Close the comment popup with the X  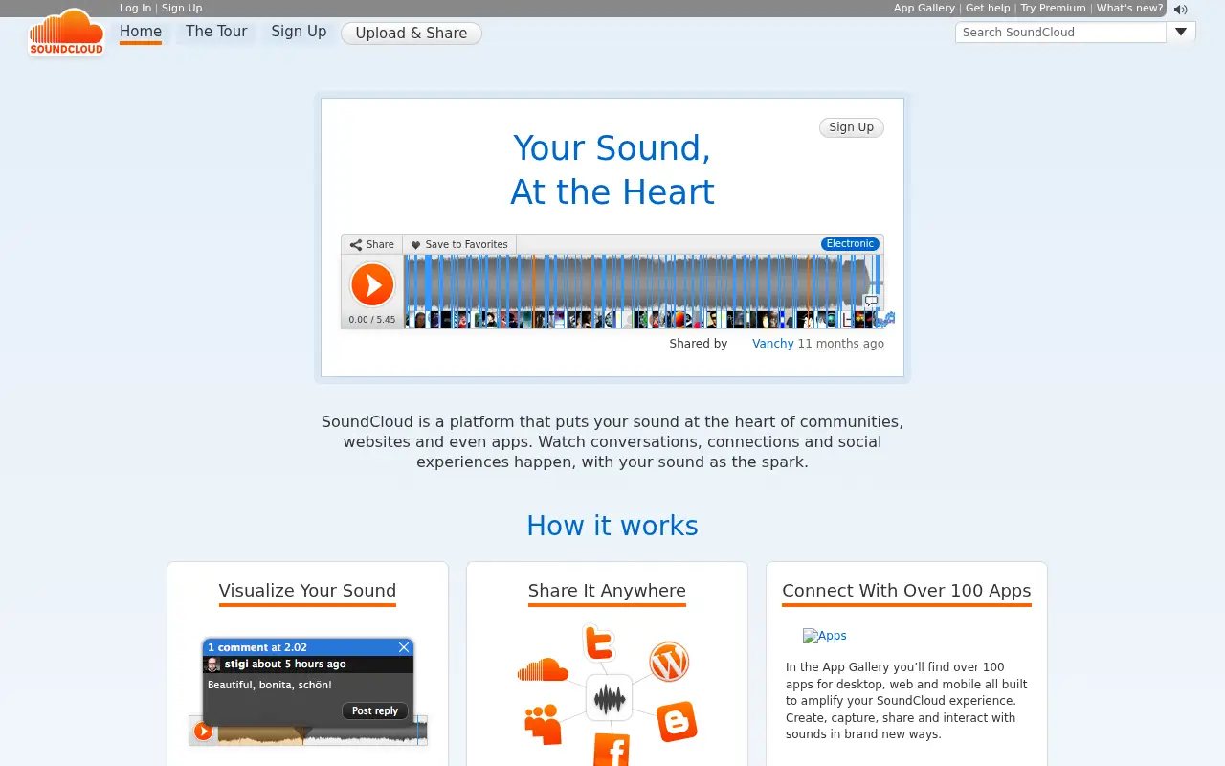point(404,647)
